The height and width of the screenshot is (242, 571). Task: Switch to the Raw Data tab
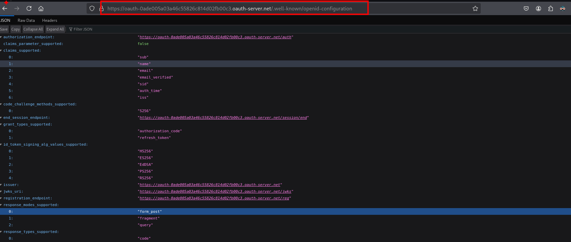click(x=26, y=20)
